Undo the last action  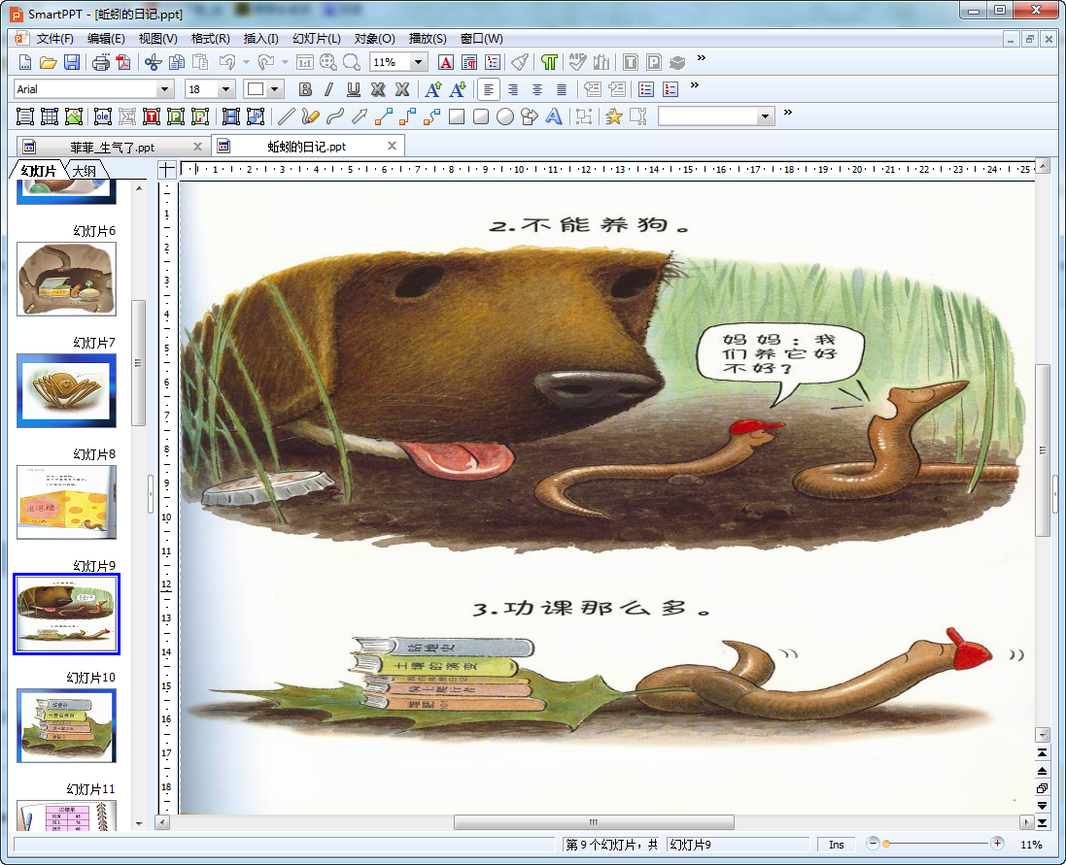click(227, 62)
